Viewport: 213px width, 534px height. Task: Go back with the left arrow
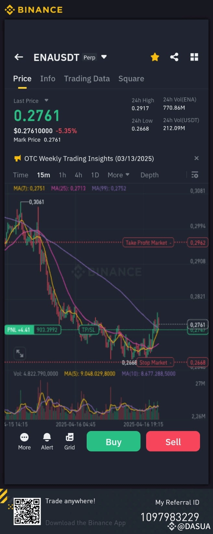coord(19,57)
